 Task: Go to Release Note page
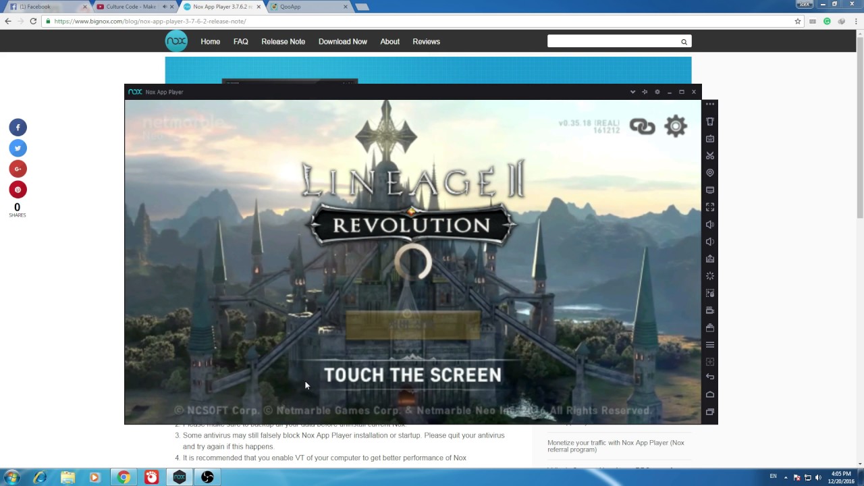283,41
